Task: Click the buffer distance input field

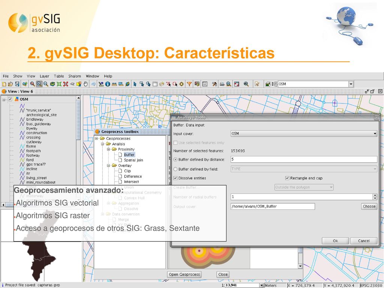Action: [x=304, y=159]
